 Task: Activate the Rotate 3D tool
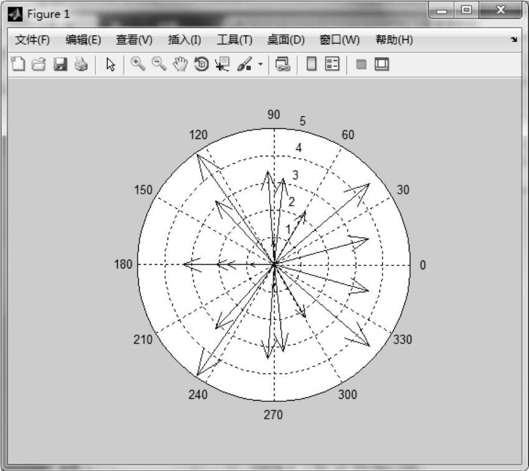pyautogui.click(x=201, y=64)
